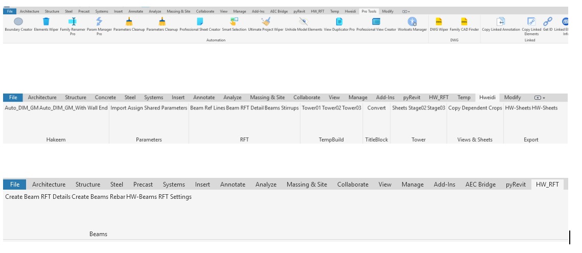Run the Auto_DIM_GM command
582x253 pixels.
pyautogui.click(x=21, y=108)
